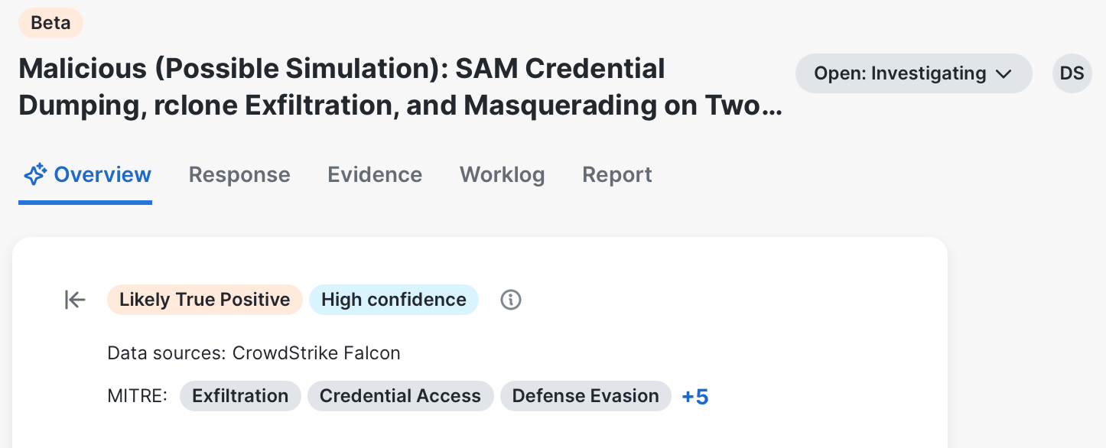Image resolution: width=1106 pixels, height=448 pixels.
Task: Go to the Worklog tab
Action: [502, 175]
